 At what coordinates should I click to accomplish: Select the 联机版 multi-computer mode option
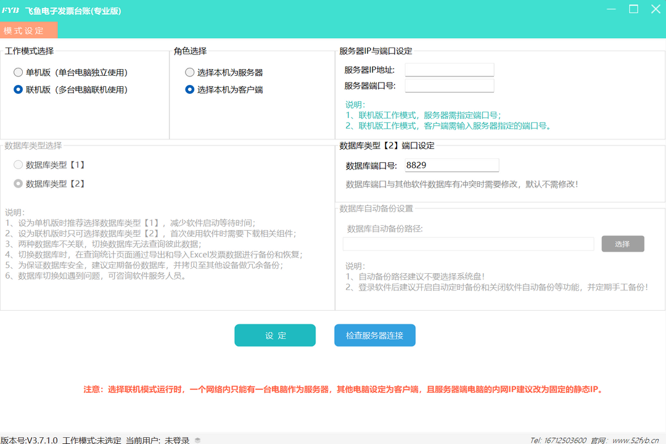coord(19,89)
